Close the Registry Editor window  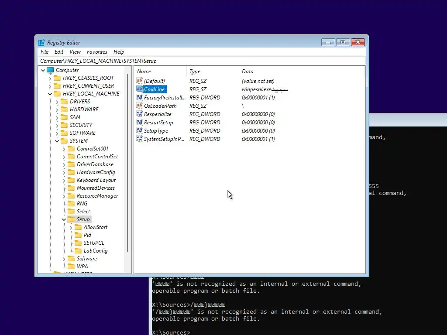[x=358, y=42]
